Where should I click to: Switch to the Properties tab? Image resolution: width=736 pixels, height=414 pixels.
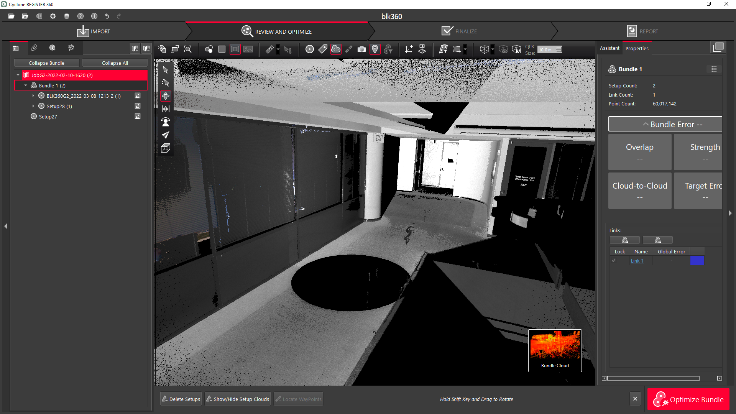pos(637,48)
